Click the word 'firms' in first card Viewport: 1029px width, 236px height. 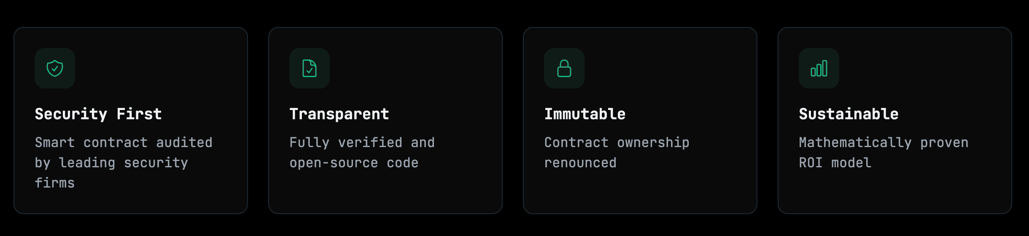point(55,183)
